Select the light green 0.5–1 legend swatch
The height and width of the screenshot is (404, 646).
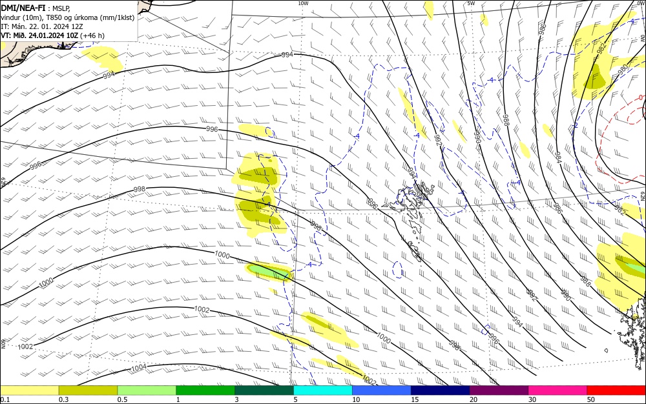pyautogui.click(x=147, y=390)
